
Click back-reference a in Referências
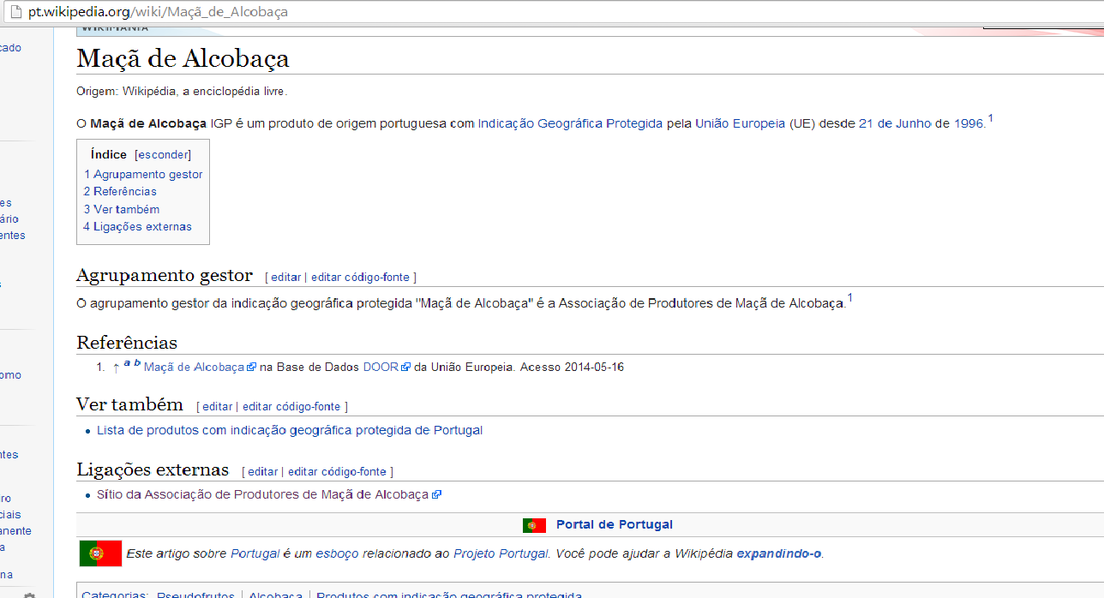click(x=127, y=363)
